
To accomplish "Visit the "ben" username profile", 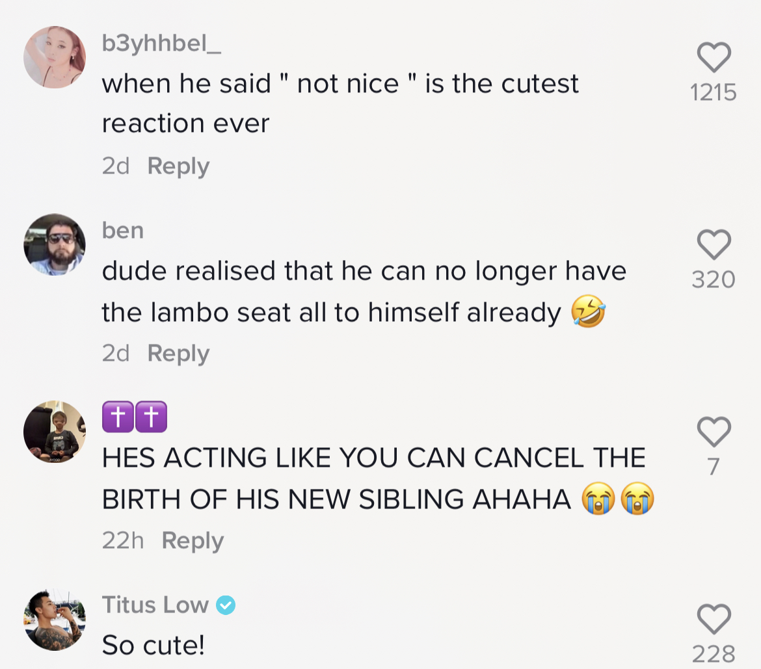I will [x=123, y=231].
